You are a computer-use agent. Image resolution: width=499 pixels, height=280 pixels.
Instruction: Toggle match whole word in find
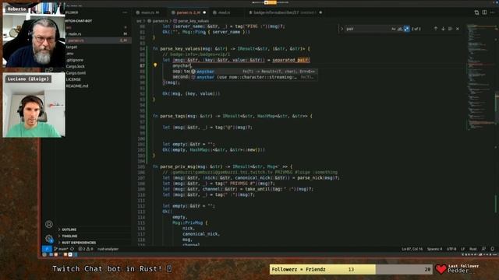tap(400, 29)
